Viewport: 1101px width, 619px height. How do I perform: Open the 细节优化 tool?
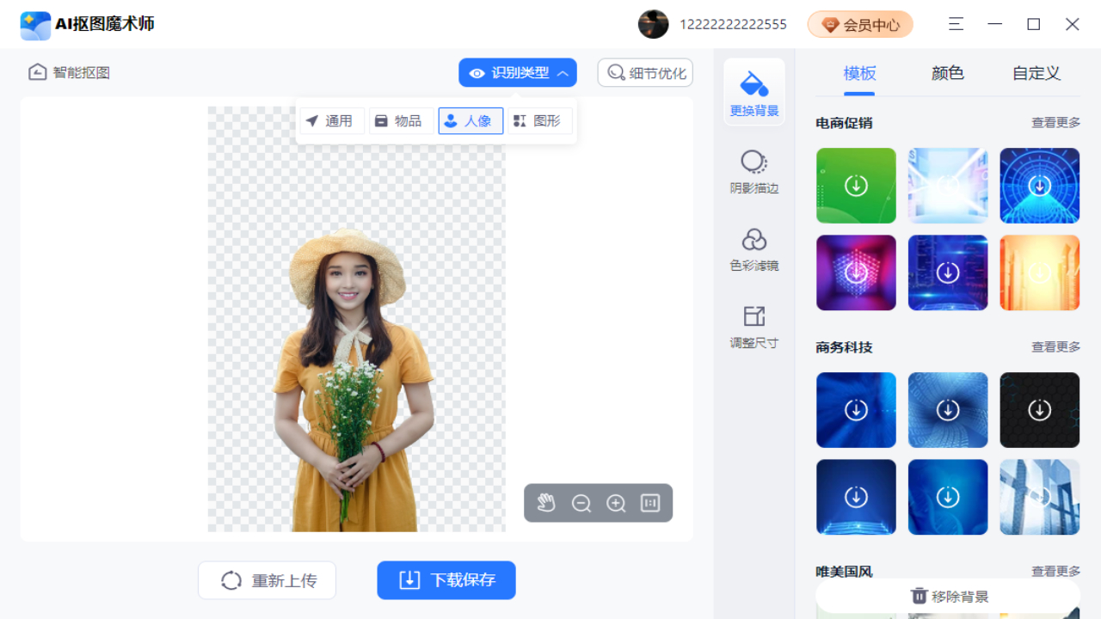point(645,72)
